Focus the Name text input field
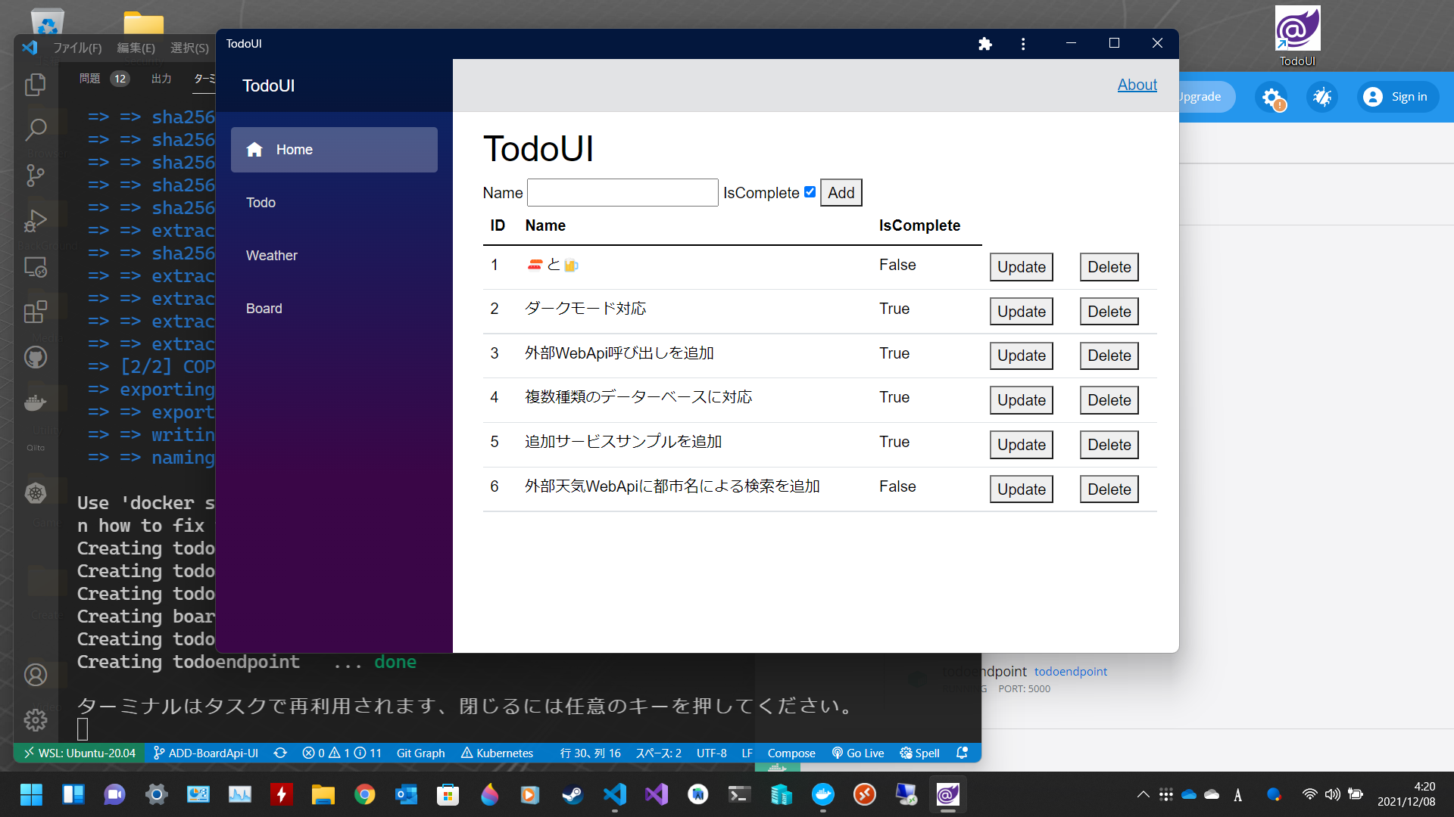This screenshot has width=1454, height=817. point(622,193)
